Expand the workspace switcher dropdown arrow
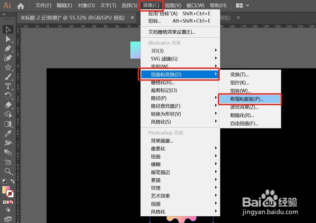 tap(248, 6)
